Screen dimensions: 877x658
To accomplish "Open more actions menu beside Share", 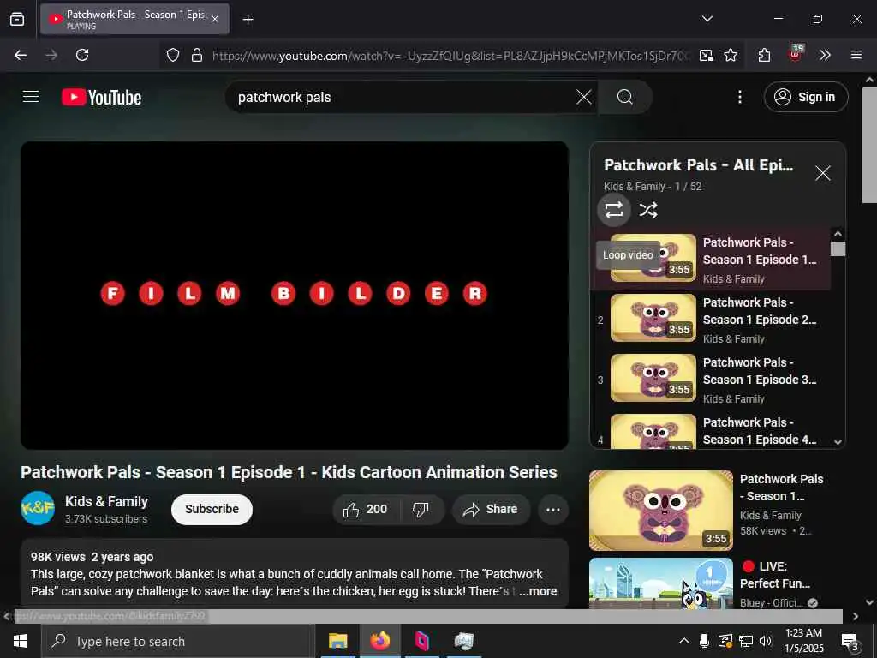I will tap(553, 509).
